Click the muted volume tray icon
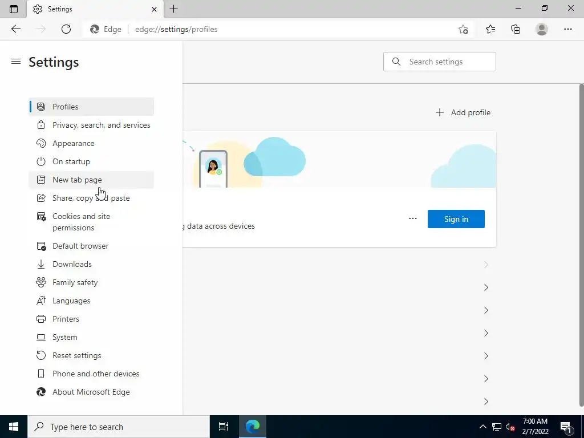This screenshot has width=584, height=438. [x=510, y=427]
